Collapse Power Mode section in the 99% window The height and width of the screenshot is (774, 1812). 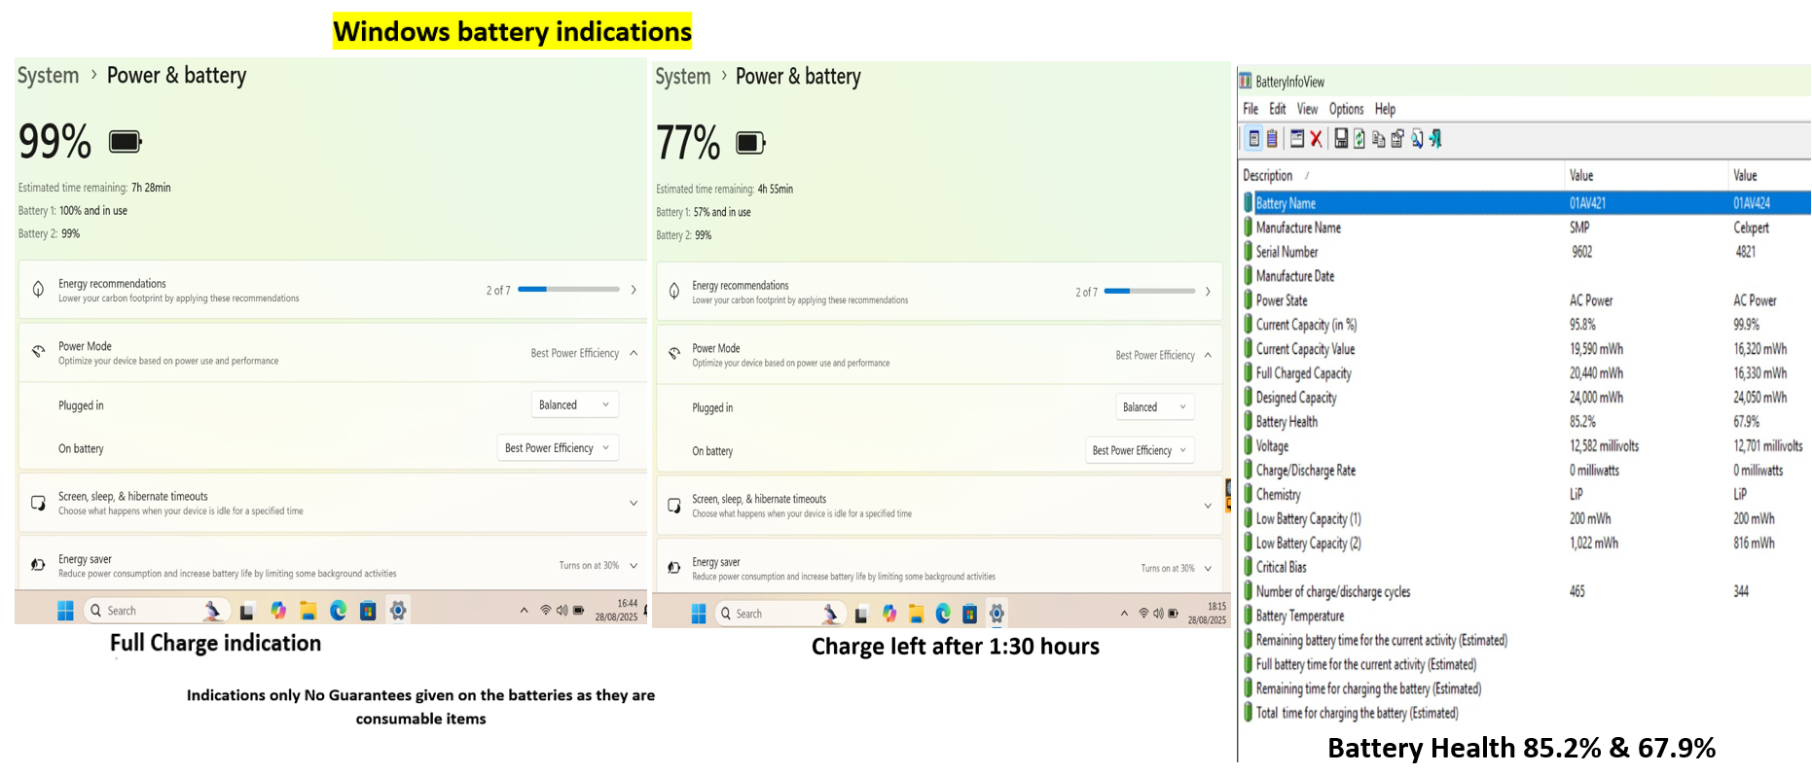634,353
